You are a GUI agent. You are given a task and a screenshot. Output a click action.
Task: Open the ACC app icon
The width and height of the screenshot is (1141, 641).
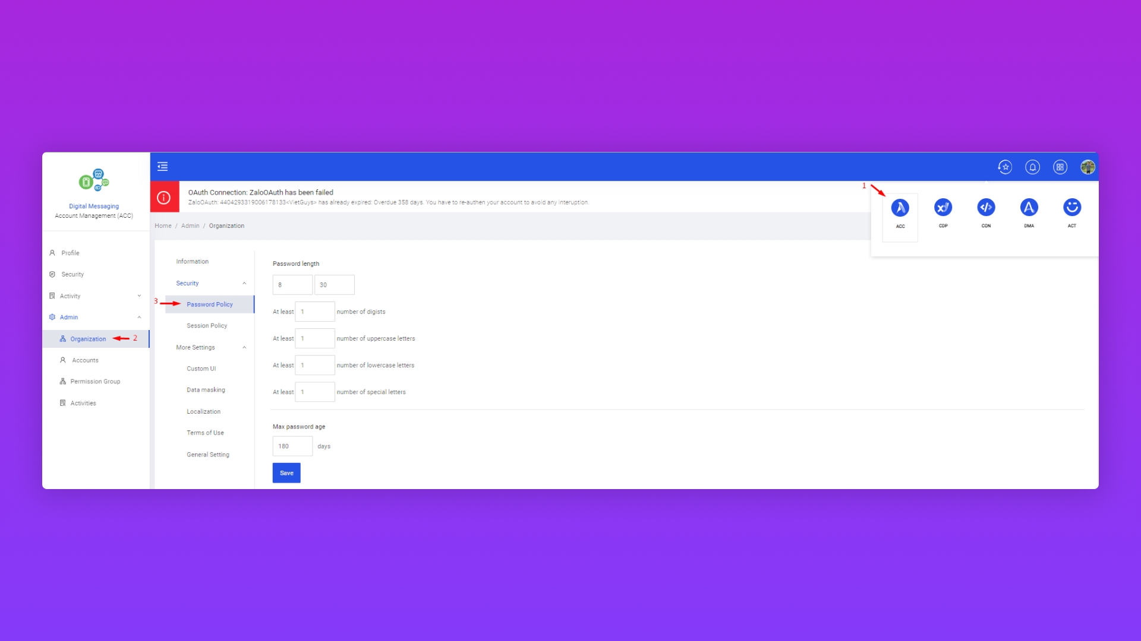(900, 208)
